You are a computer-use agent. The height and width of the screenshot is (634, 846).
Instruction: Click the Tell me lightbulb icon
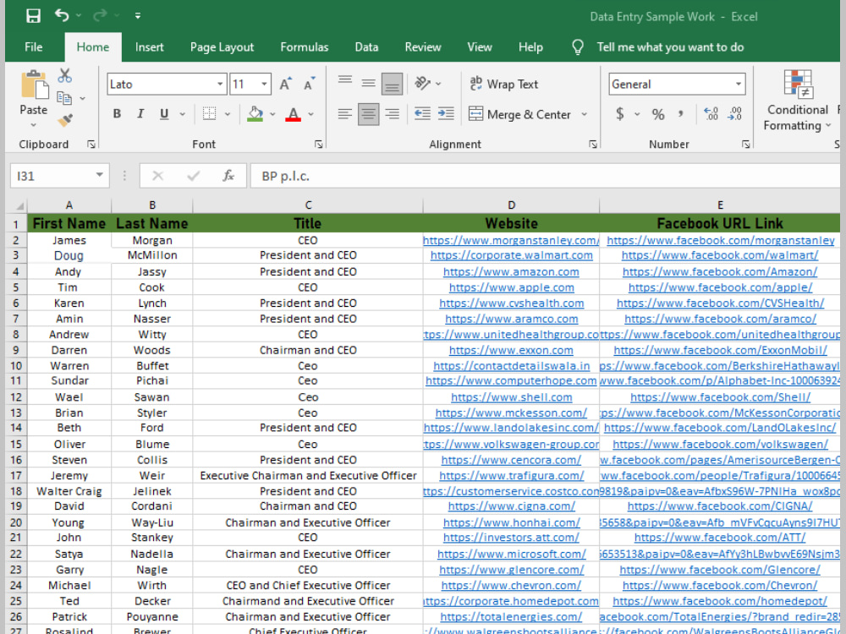(x=578, y=46)
